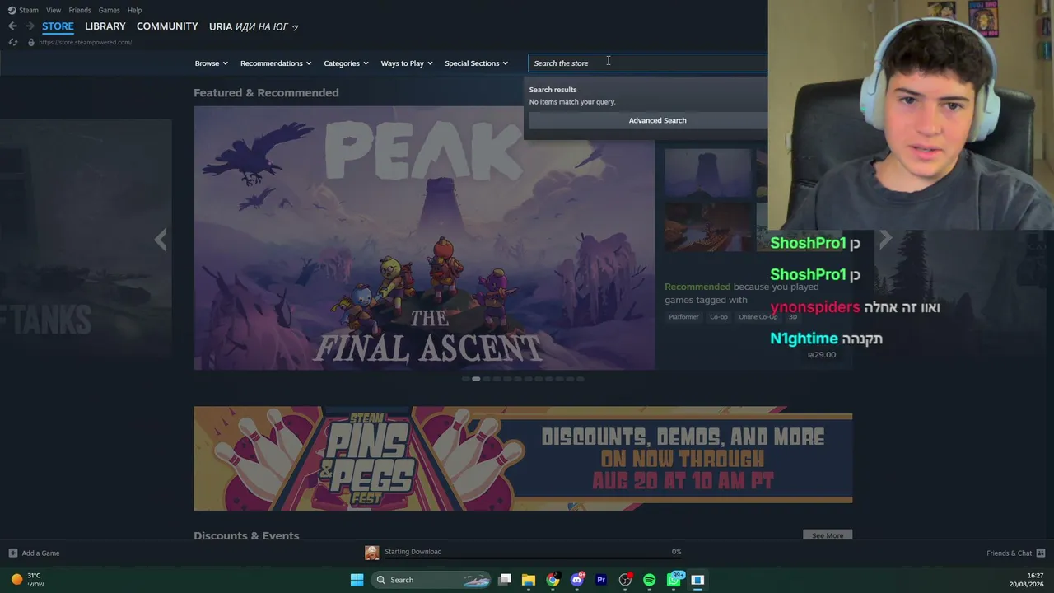Open File Explorer from the taskbar
The width and height of the screenshot is (1054, 593).
pos(529,580)
